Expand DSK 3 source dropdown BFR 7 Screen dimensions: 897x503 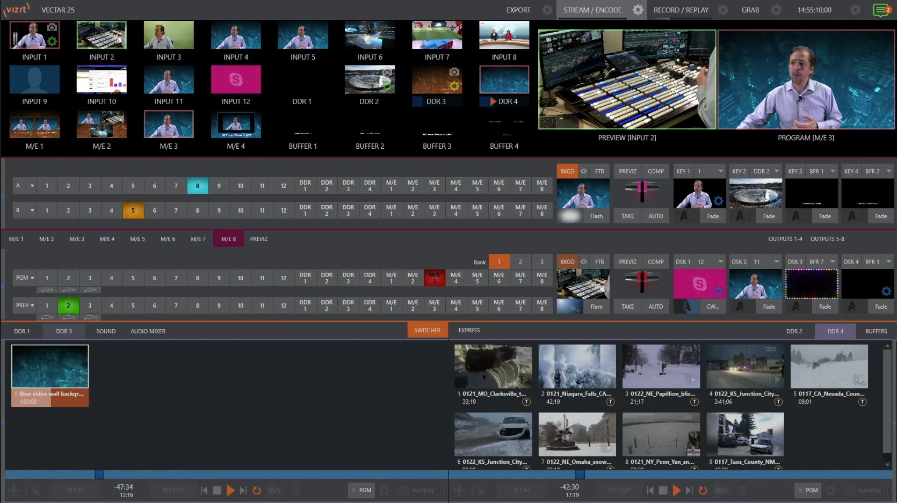(x=833, y=262)
